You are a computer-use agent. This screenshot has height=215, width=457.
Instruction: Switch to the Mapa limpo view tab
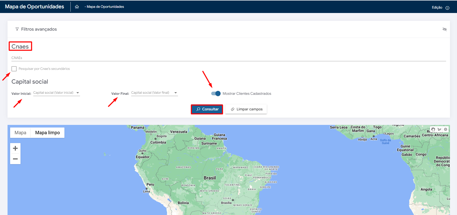pos(48,133)
